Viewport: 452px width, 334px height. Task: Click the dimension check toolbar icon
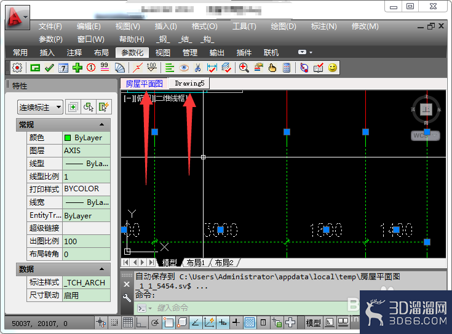212,68
